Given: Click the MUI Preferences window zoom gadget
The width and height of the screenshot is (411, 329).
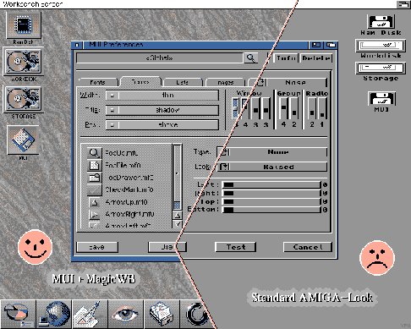Looking at the screenshot, I should (x=316, y=45).
